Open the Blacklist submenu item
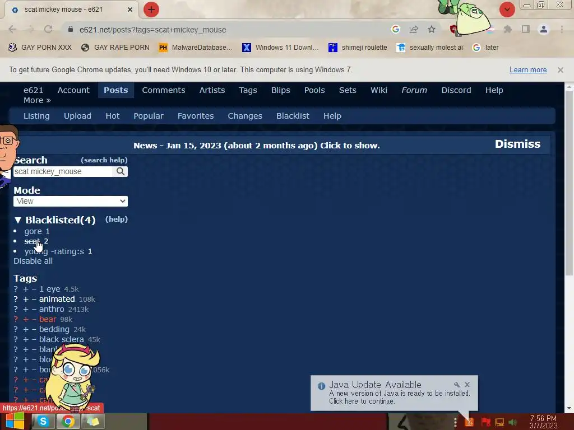Screen dimensions: 574x430 coord(293,116)
